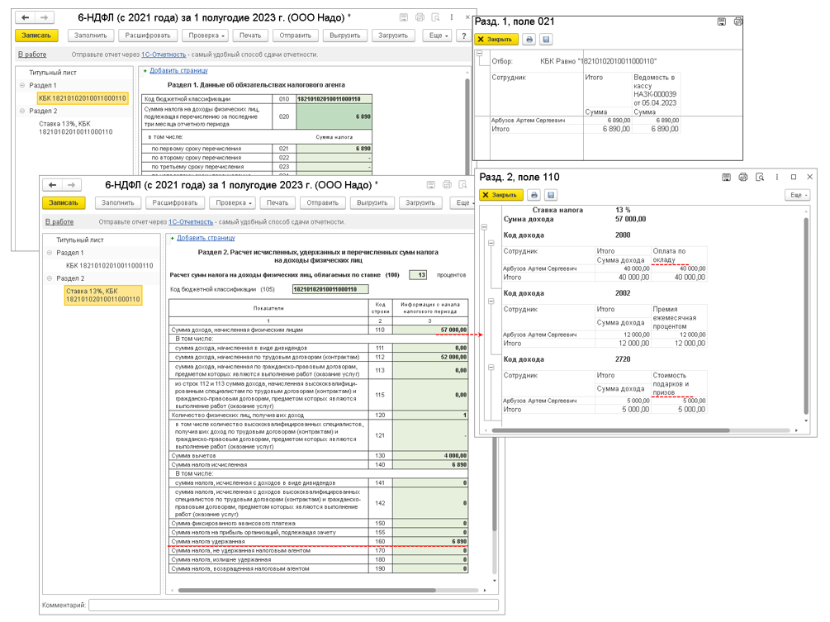Select Титульный лист in the front window tree
Viewport: 830px width, 622px height.
pos(79,240)
